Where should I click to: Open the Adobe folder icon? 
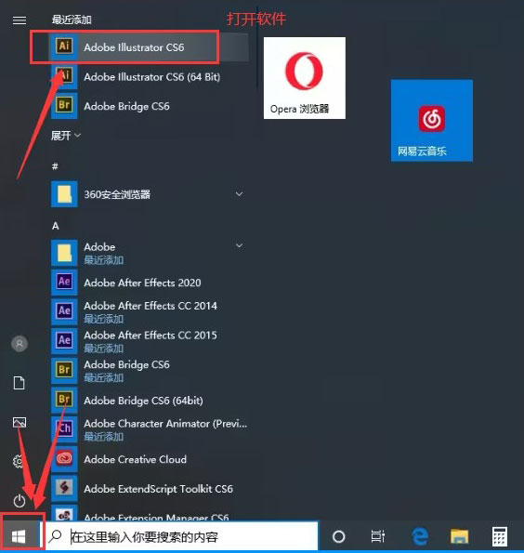click(64, 253)
